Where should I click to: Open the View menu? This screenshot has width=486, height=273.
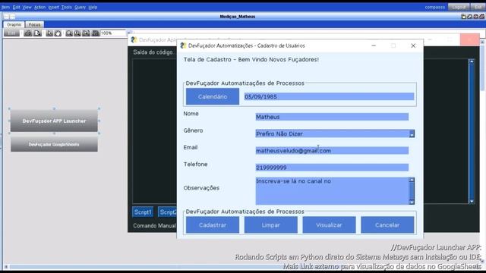click(27, 7)
